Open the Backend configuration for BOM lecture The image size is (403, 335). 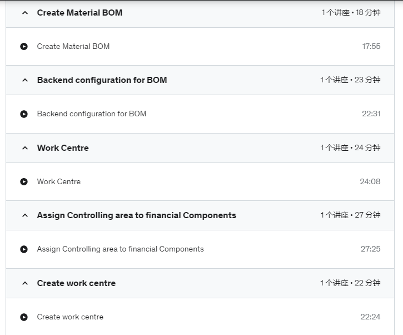click(92, 114)
